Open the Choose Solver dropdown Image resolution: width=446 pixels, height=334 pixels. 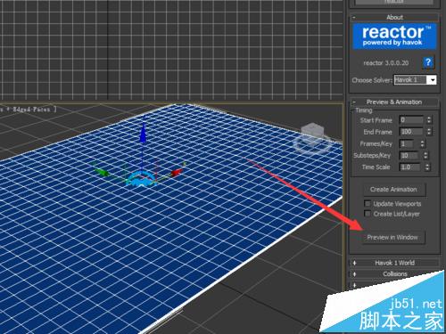click(x=415, y=79)
